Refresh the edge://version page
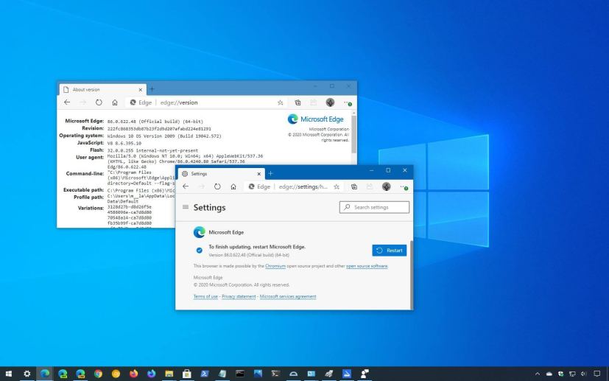609x381 pixels. (x=99, y=102)
